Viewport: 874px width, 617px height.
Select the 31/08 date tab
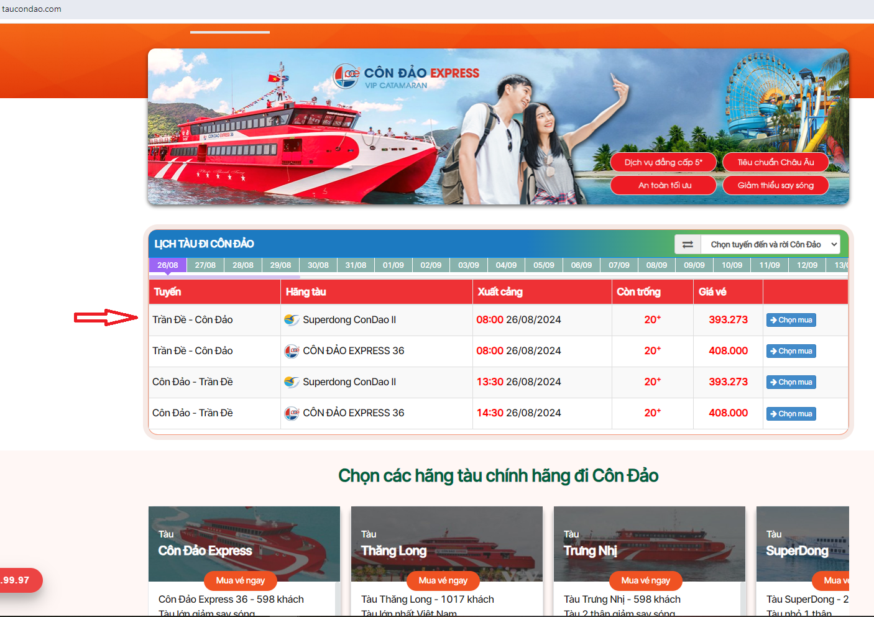point(356,265)
